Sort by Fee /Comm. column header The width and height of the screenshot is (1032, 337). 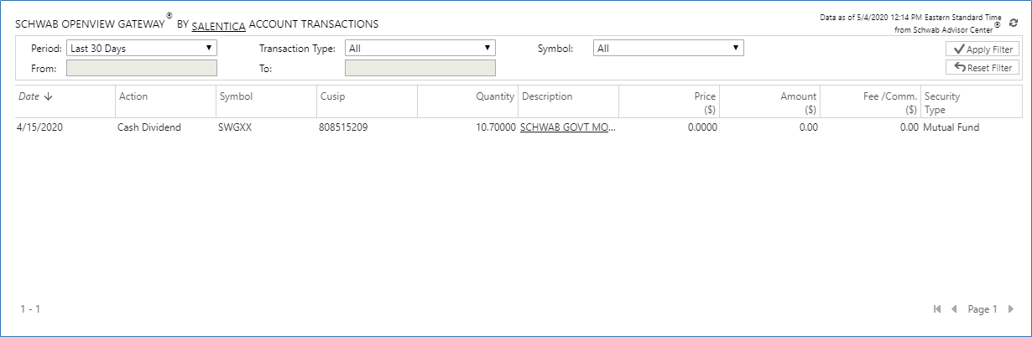tap(890, 102)
